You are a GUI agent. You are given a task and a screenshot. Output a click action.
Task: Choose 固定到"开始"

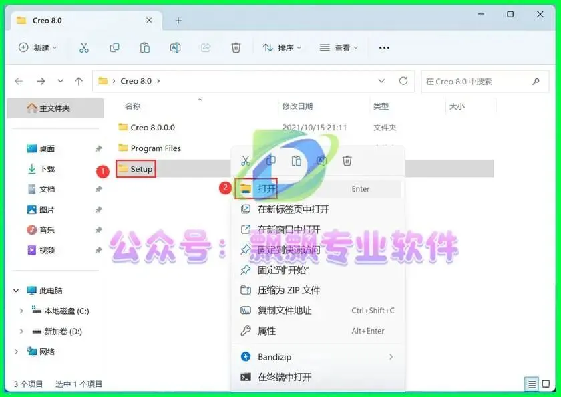click(x=317, y=270)
